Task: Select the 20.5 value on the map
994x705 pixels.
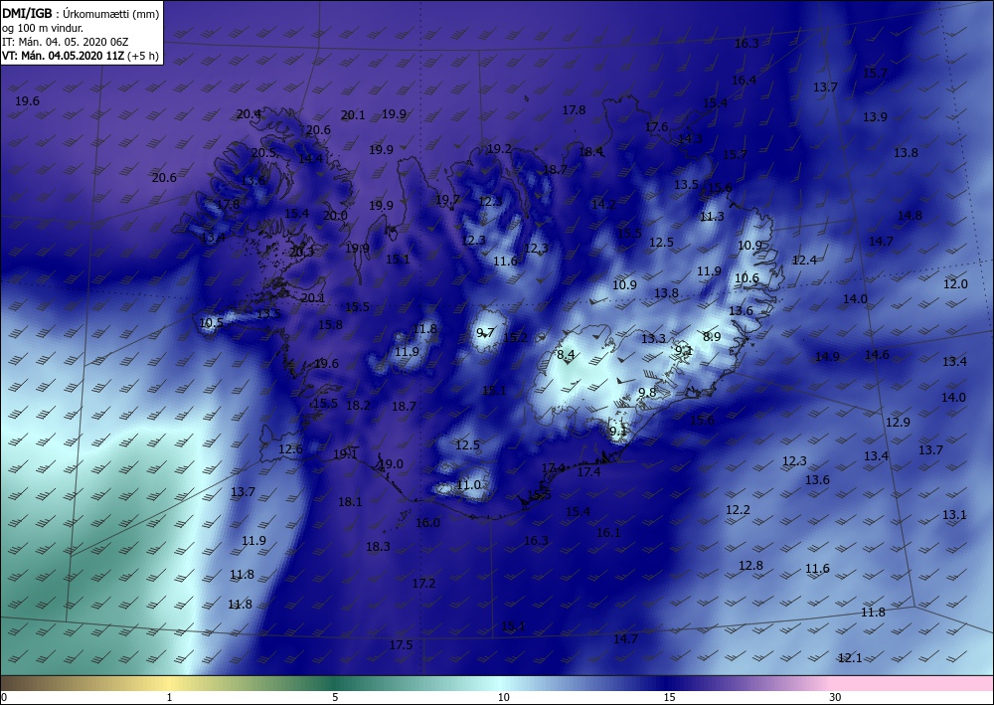Action: (x=263, y=153)
